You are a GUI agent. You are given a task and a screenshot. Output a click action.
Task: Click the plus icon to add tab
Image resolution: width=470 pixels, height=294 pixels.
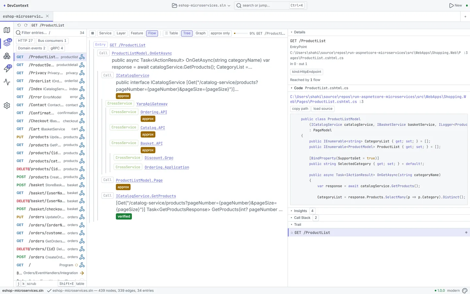[x=465, y=16]
